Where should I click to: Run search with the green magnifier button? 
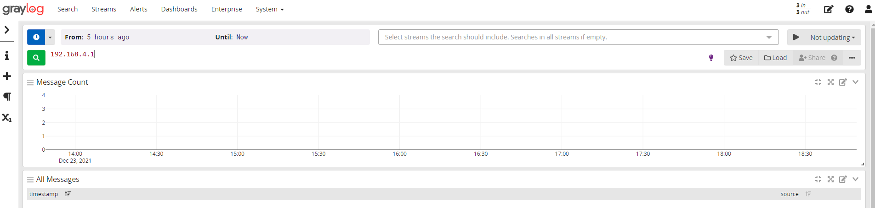pyautogui.click(x=36, y=58)
